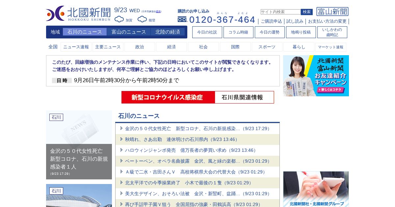Select 政治 category
This screenshot has width=395, height=207.
(x=140, y=47)
